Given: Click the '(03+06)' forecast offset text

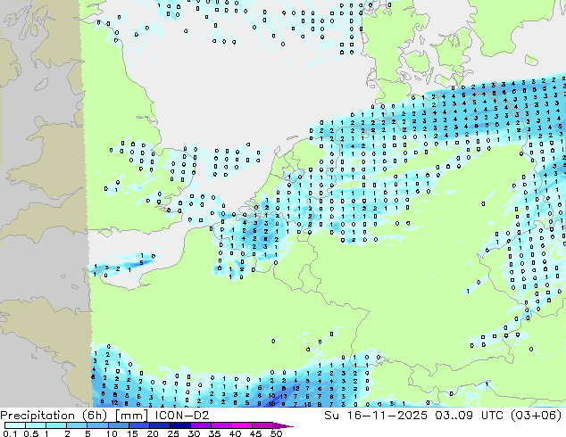Looking at the screenshot, I should [x=535, y=416].
